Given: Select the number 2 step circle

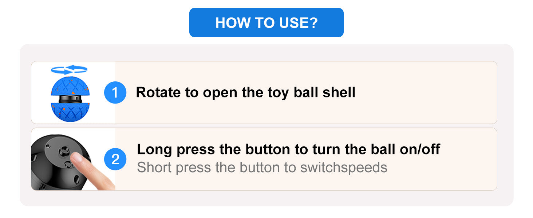Looking at the screenshot, I should [x=115, y=159].
